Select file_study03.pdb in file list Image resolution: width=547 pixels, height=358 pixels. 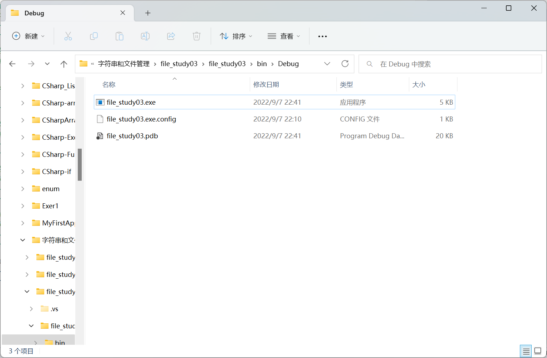tap(274, 136)
